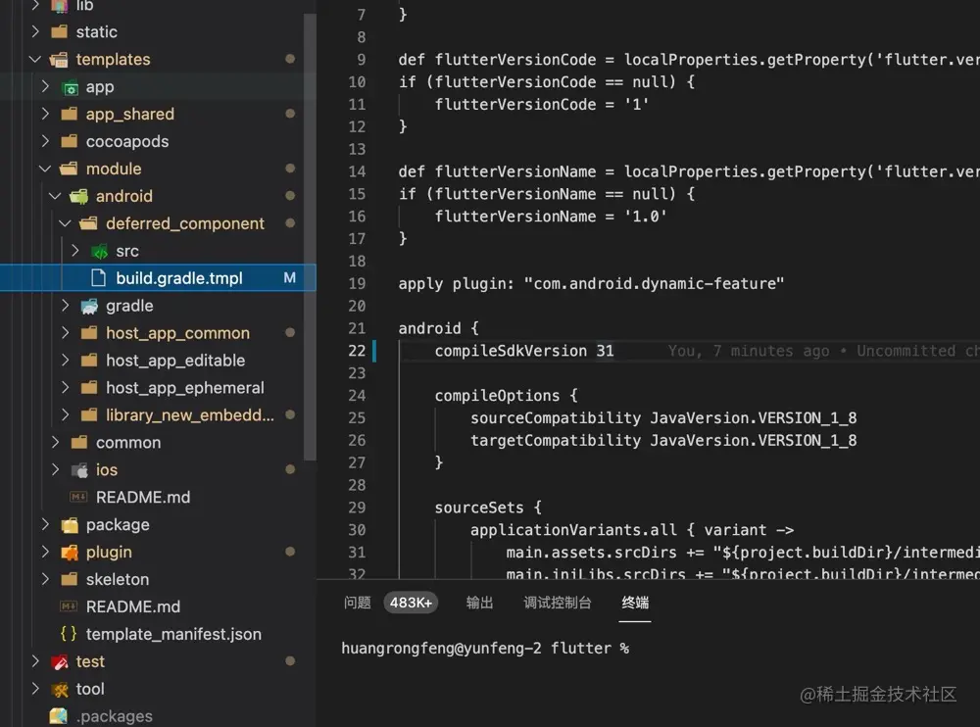Screen dimensions: 980x727
Task: Expand the app folder chevron
Action: coord(45,87)
